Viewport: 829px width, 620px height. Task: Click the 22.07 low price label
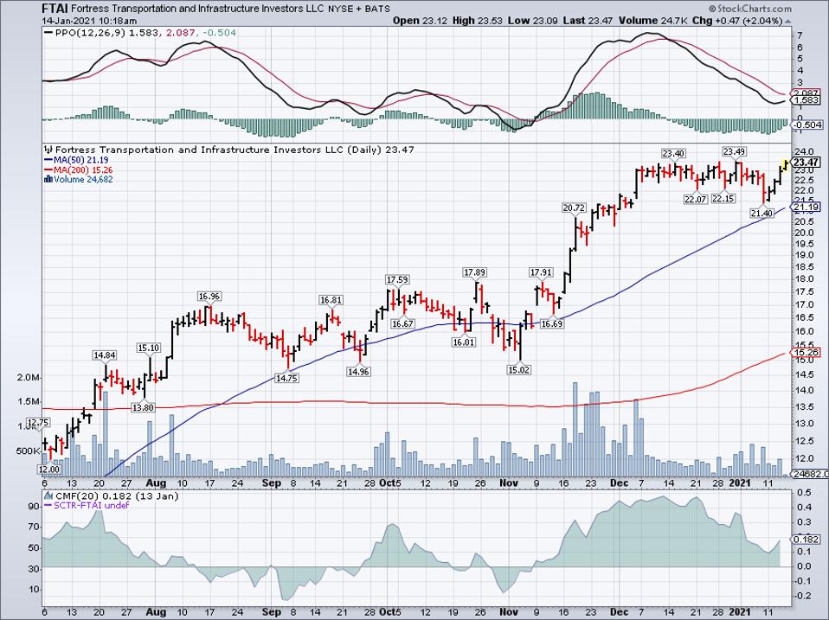695,199
